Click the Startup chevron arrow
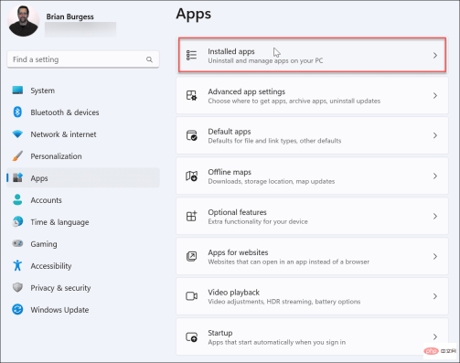The height and width of the screenshot is (363, 460). [x=435, y=337]
